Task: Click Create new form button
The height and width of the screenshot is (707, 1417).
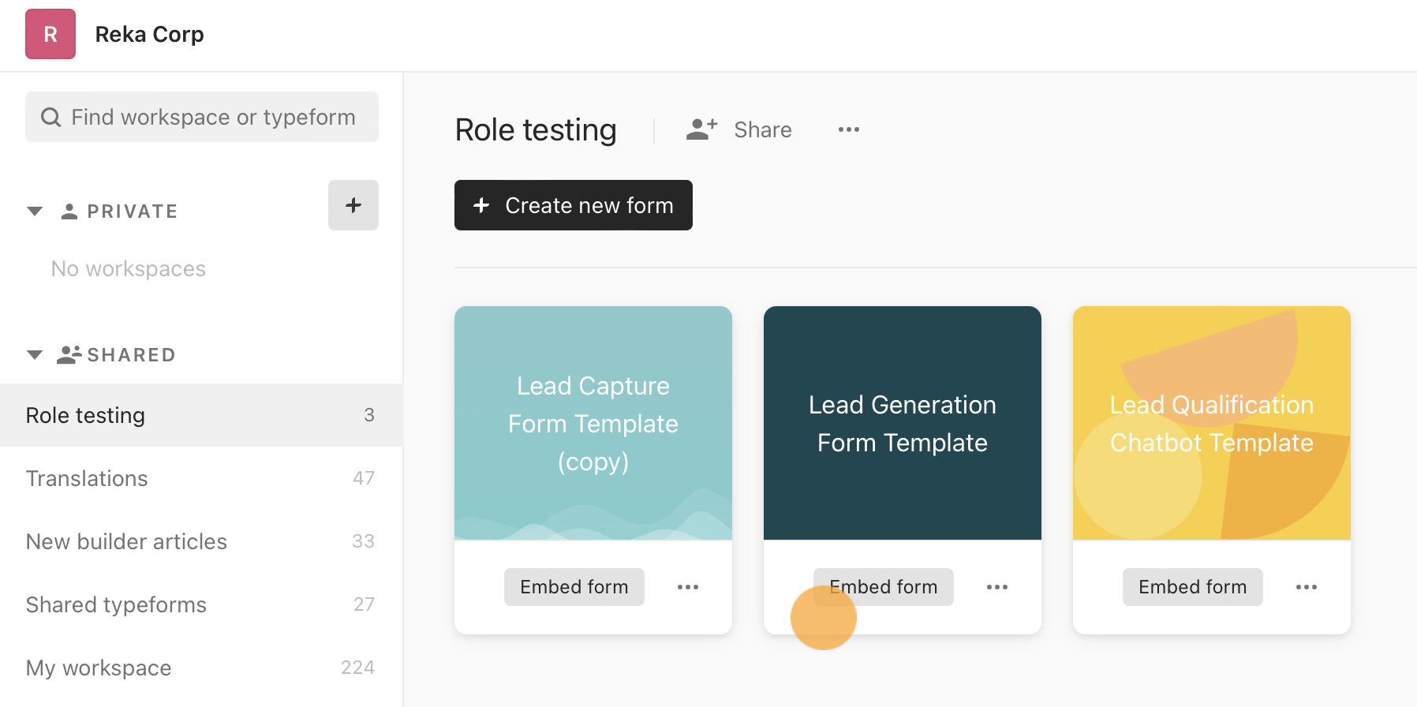Action: pos(573,205)
